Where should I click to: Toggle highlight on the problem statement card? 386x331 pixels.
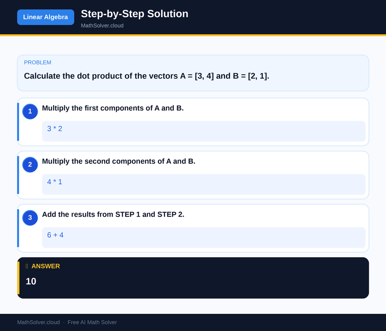coord(193,72)
